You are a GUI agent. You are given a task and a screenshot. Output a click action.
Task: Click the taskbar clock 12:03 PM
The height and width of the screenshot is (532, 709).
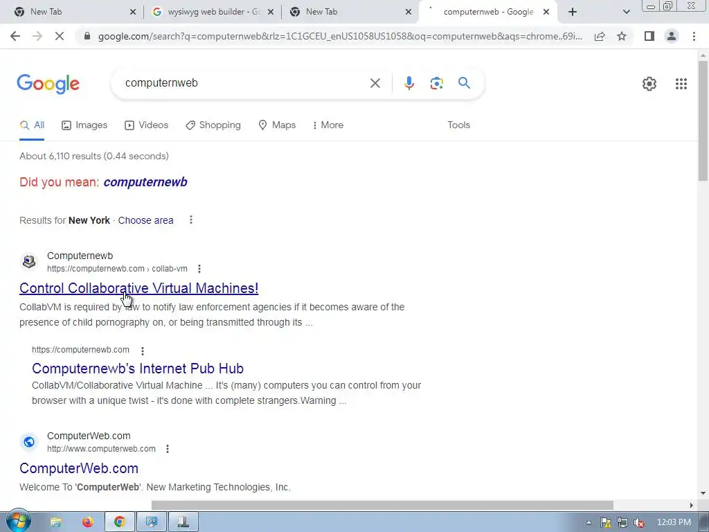click(x=674, y=522)
